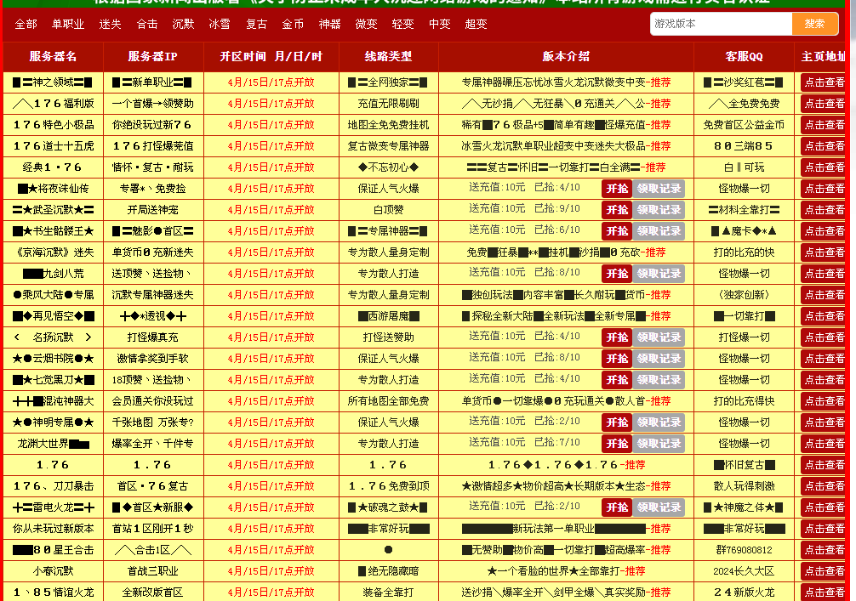The image size is (856, 601).
Task: Select the 金币 navigation item
Action: click(x=293, y=25)
